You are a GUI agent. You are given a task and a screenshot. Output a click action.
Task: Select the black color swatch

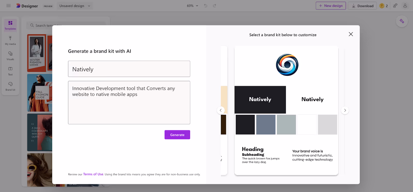(x=245, y=125)
